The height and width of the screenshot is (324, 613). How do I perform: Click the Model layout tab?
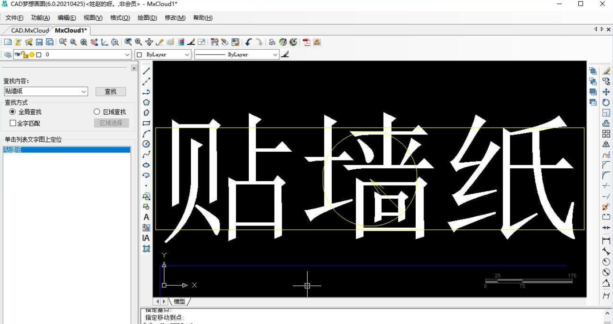tap(180, 302)
